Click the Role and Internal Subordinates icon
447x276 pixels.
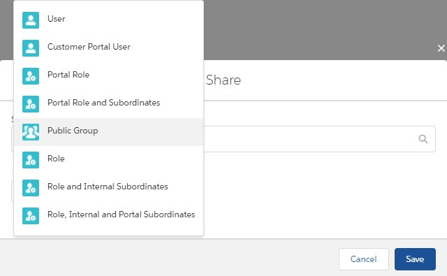click(31, 188)
